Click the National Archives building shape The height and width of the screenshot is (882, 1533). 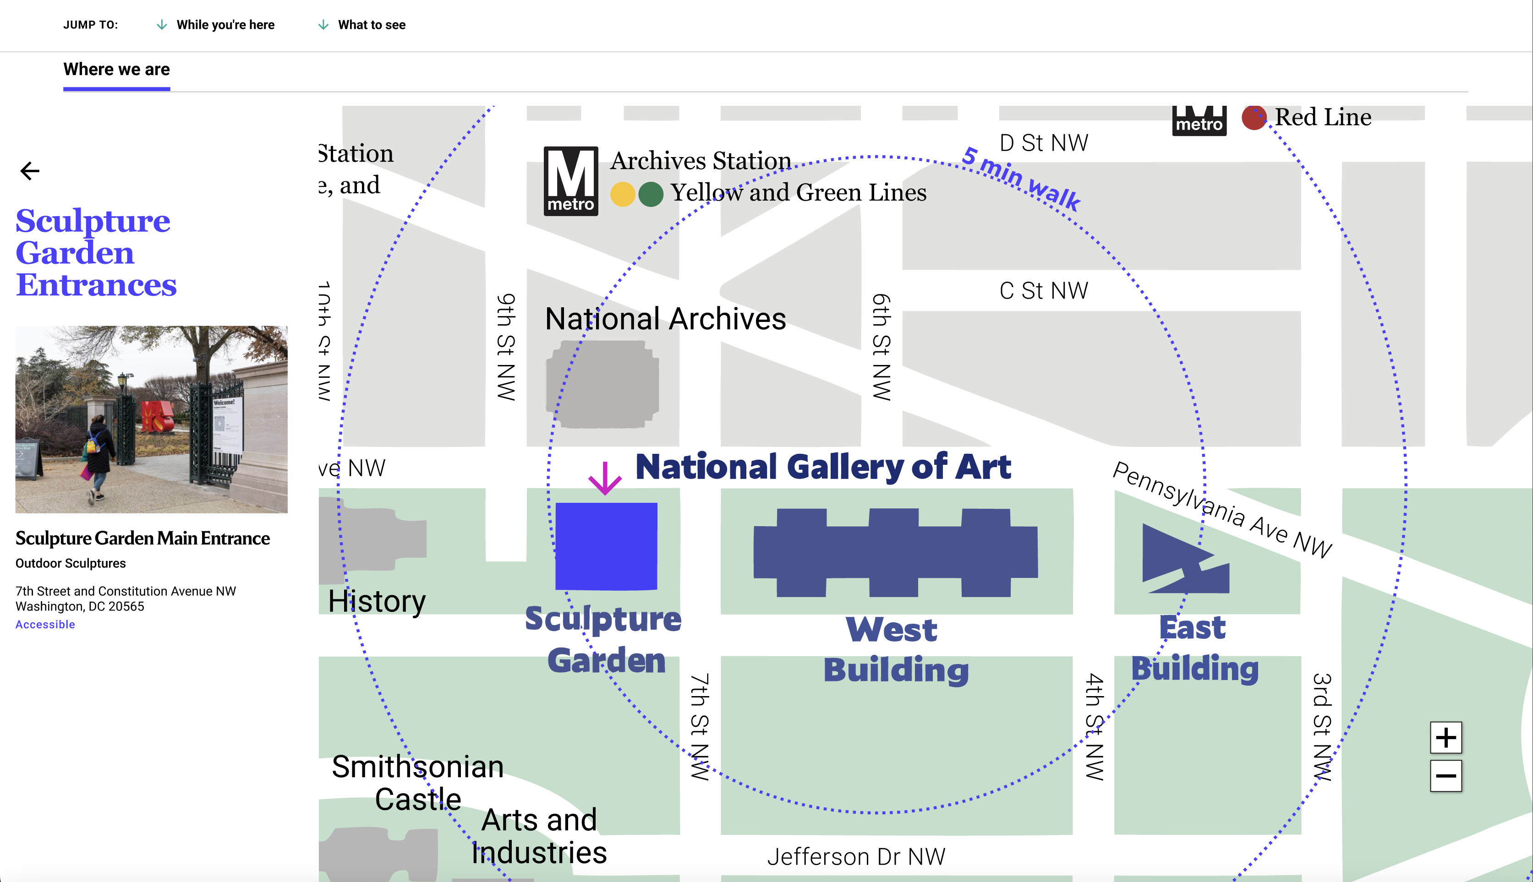pyautogui.click(x=602, y=384)
